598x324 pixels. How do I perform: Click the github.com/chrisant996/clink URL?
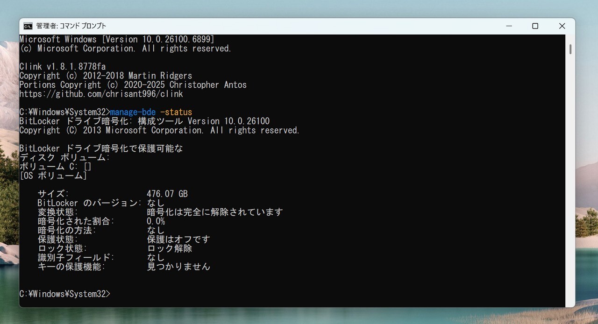(101, 94)
